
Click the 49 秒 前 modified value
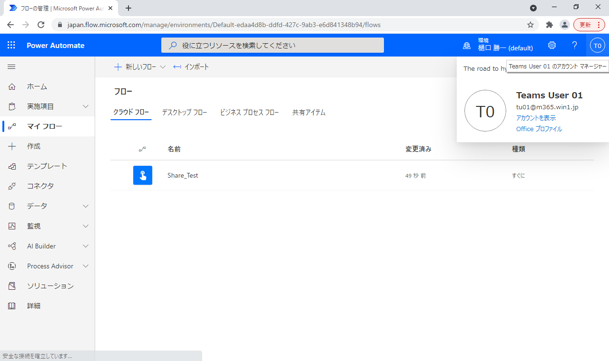pos(415,176)
